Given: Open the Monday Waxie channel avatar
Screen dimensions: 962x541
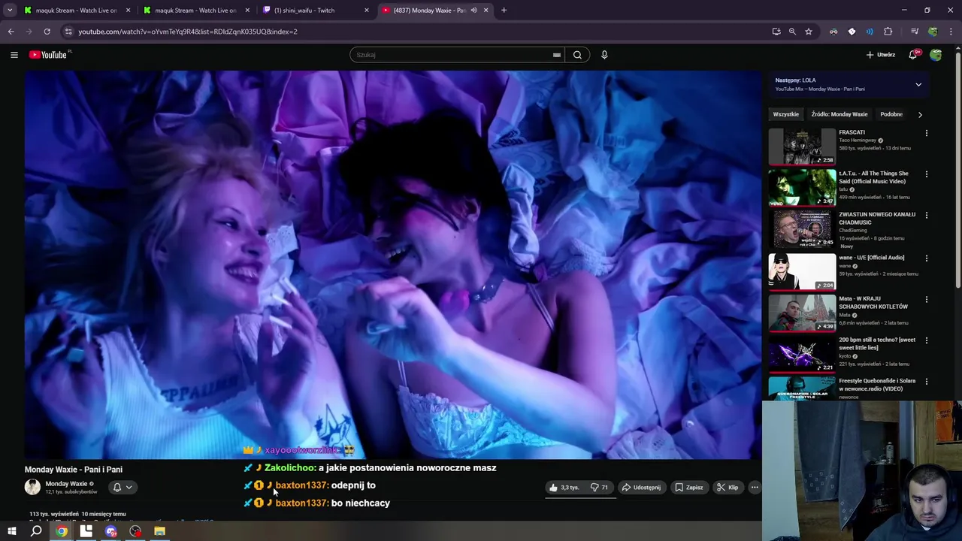Looking at the screenshot, I should pos(32,487).
